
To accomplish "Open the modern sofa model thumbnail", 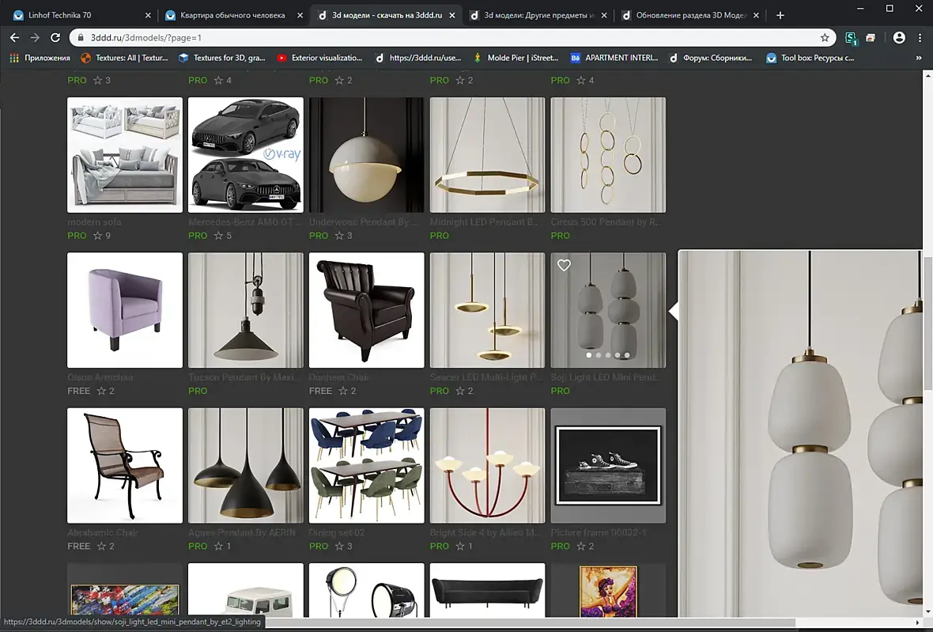I will pos(125,155).
